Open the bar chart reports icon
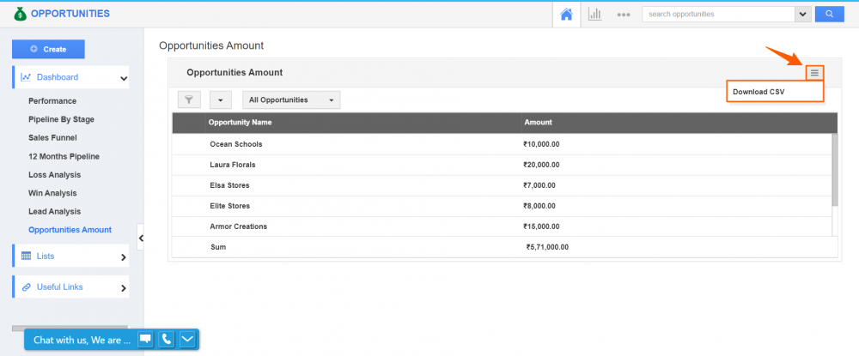This screenshot has width=859, height=356. 594,15
